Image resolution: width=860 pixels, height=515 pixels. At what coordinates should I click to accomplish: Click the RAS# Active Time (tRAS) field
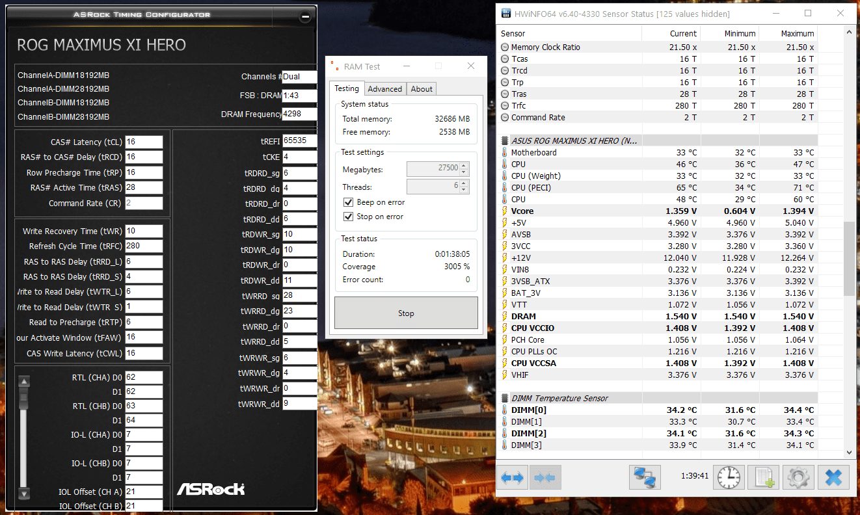(144, 188)
